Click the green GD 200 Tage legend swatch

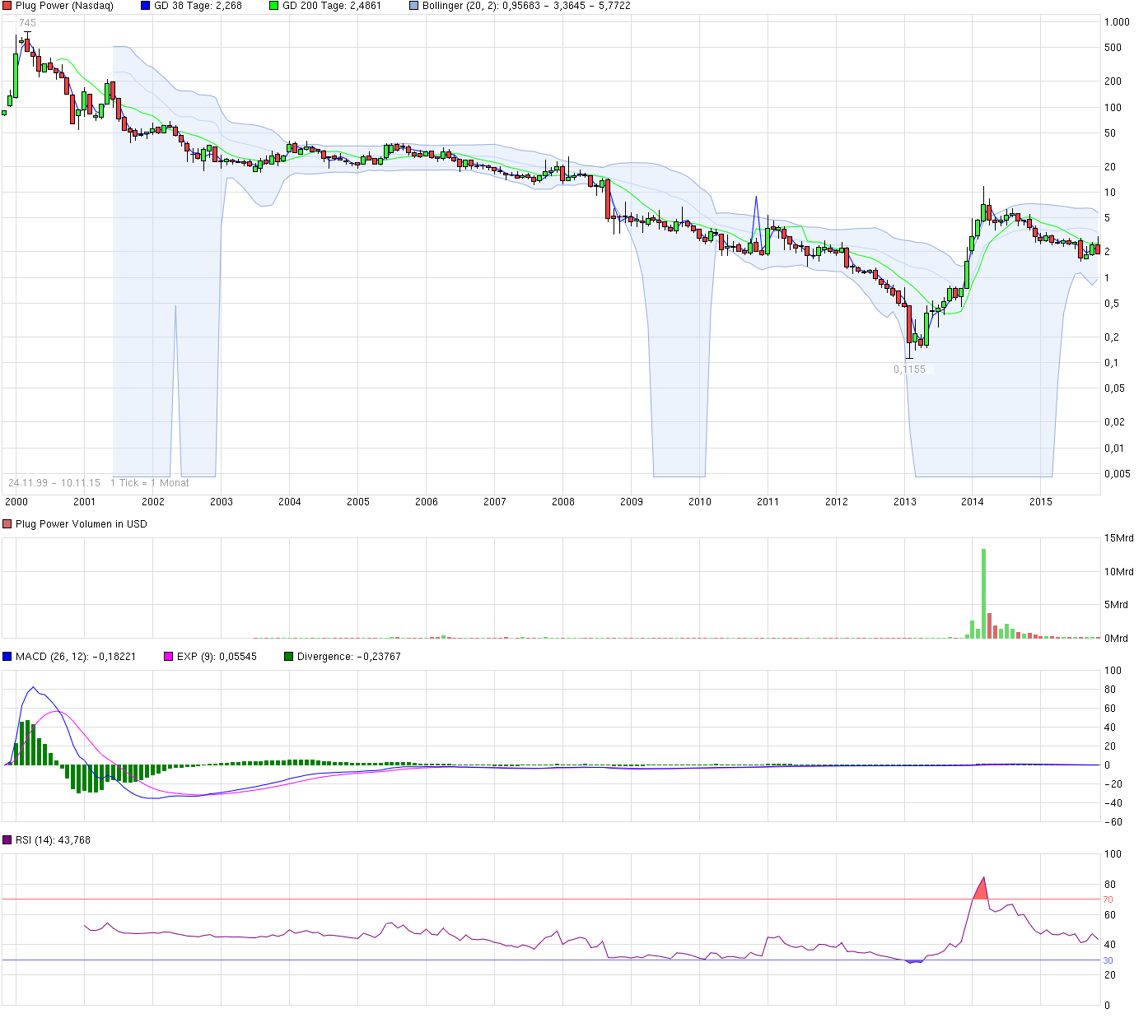coord(273,6)
